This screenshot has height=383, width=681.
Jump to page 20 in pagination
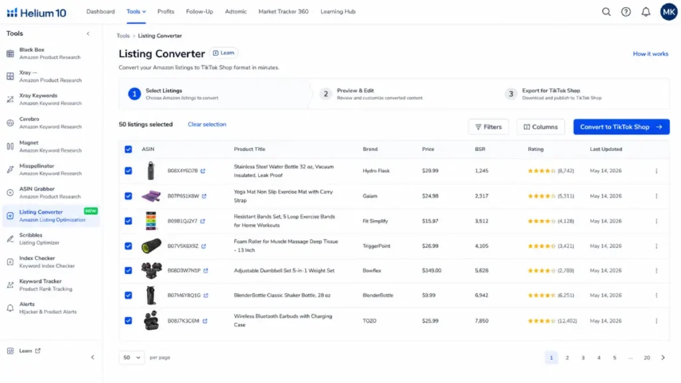tap(646, 357)
